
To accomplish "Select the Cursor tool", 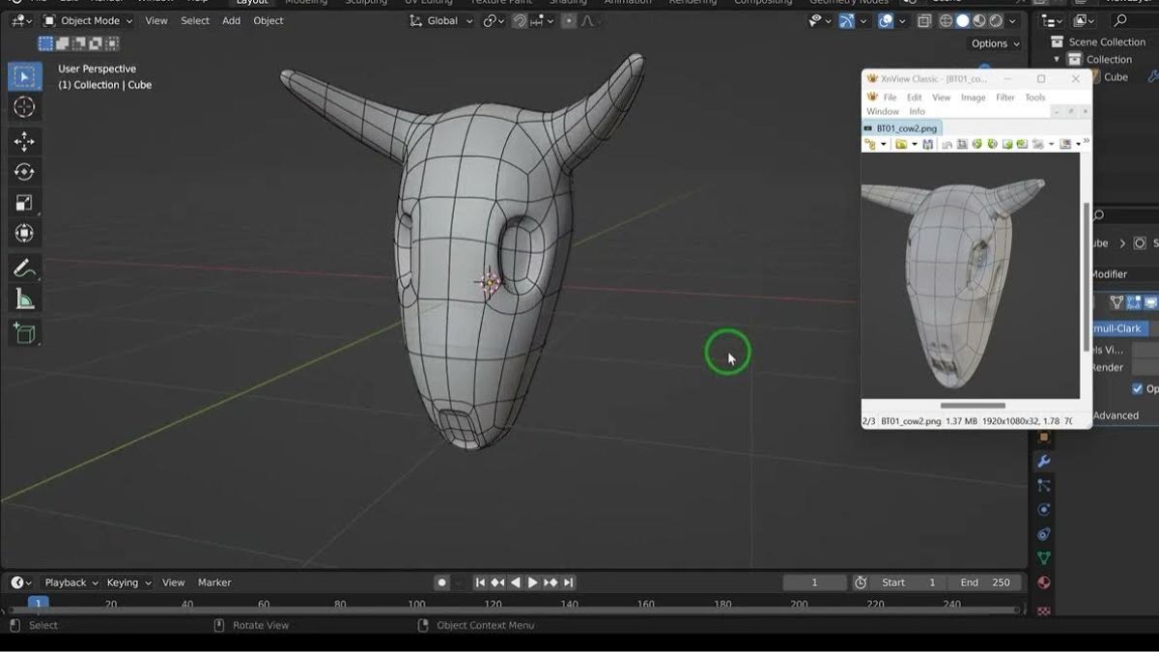I will click(24, 107).
